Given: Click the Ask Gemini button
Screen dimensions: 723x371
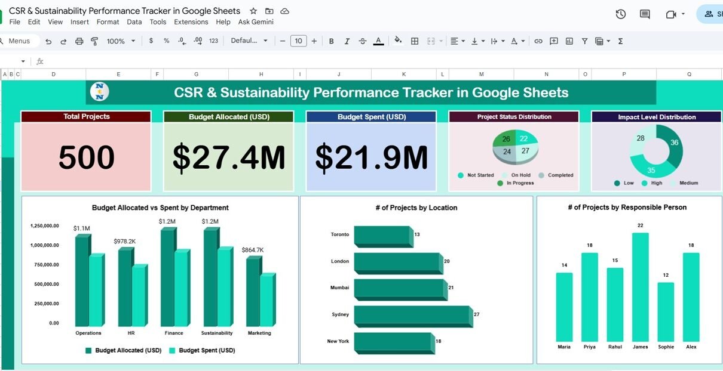Looking at the screenshot, I should (256, 22).
